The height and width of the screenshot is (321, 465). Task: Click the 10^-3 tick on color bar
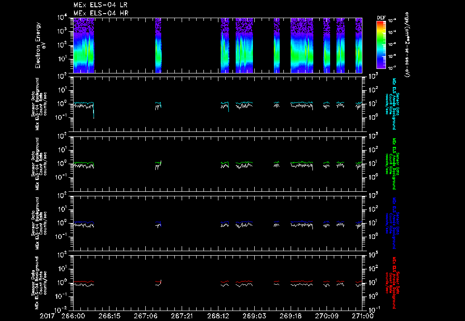(392, 20)
